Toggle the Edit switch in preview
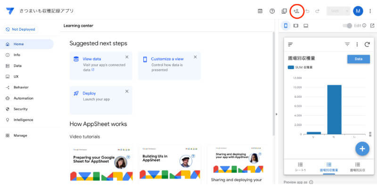 [347, 25]
